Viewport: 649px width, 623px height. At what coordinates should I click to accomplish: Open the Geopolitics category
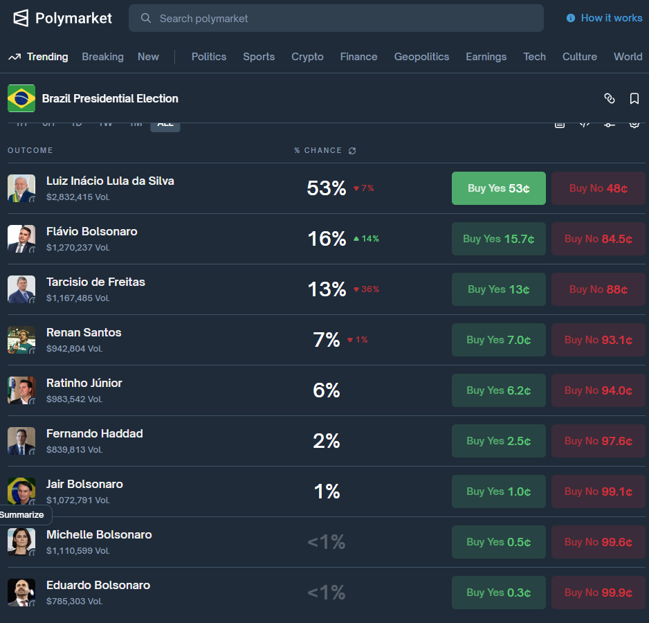(421, 57)
